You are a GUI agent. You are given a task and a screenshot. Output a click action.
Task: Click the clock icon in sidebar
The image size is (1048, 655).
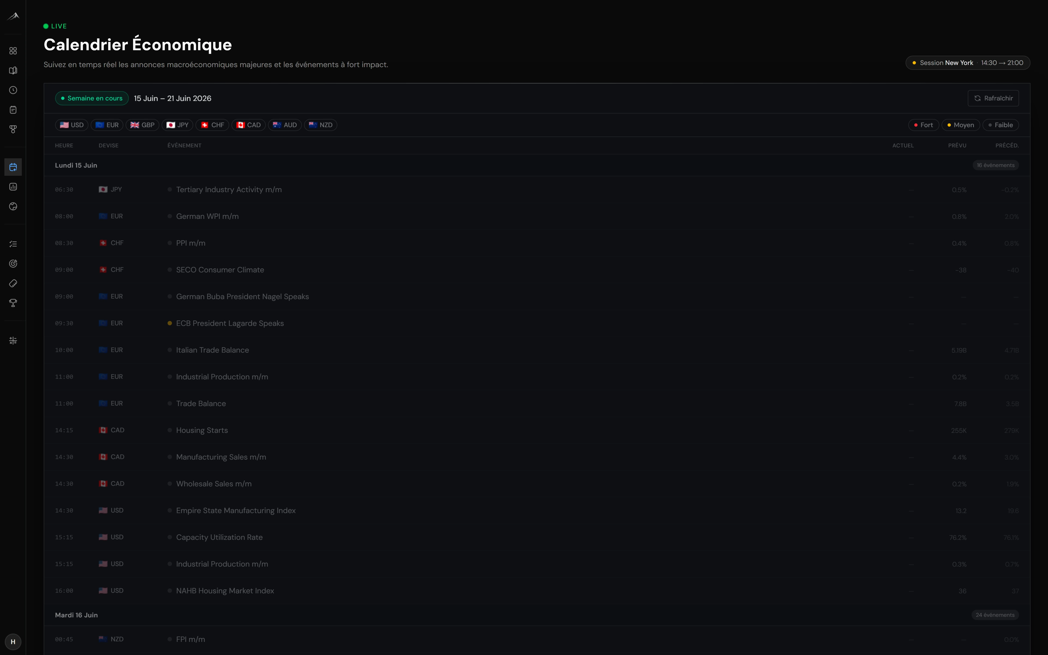tap(13, 90)
